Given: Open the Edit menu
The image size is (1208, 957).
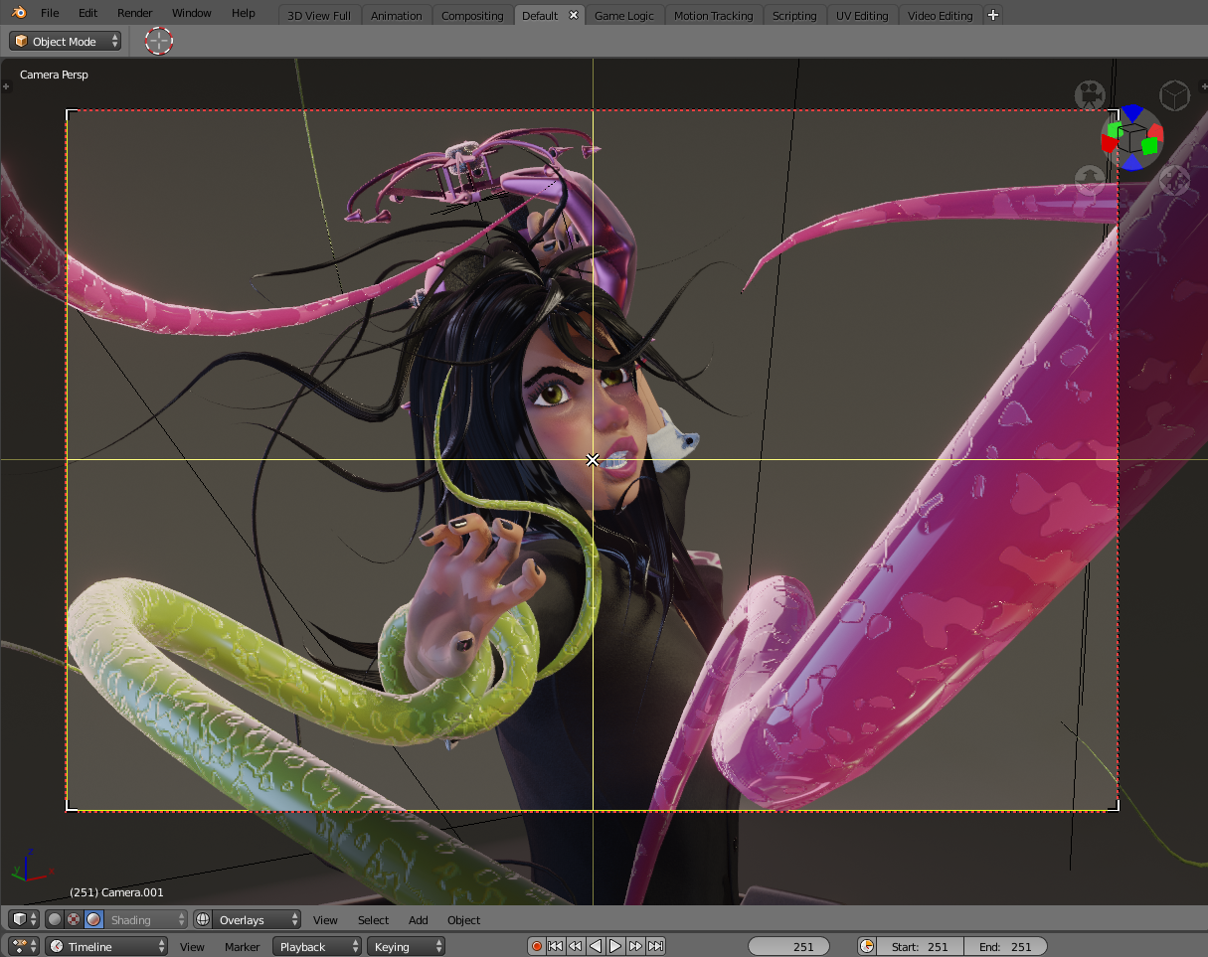Looking at the screenshot, I should tap(88, 14).
